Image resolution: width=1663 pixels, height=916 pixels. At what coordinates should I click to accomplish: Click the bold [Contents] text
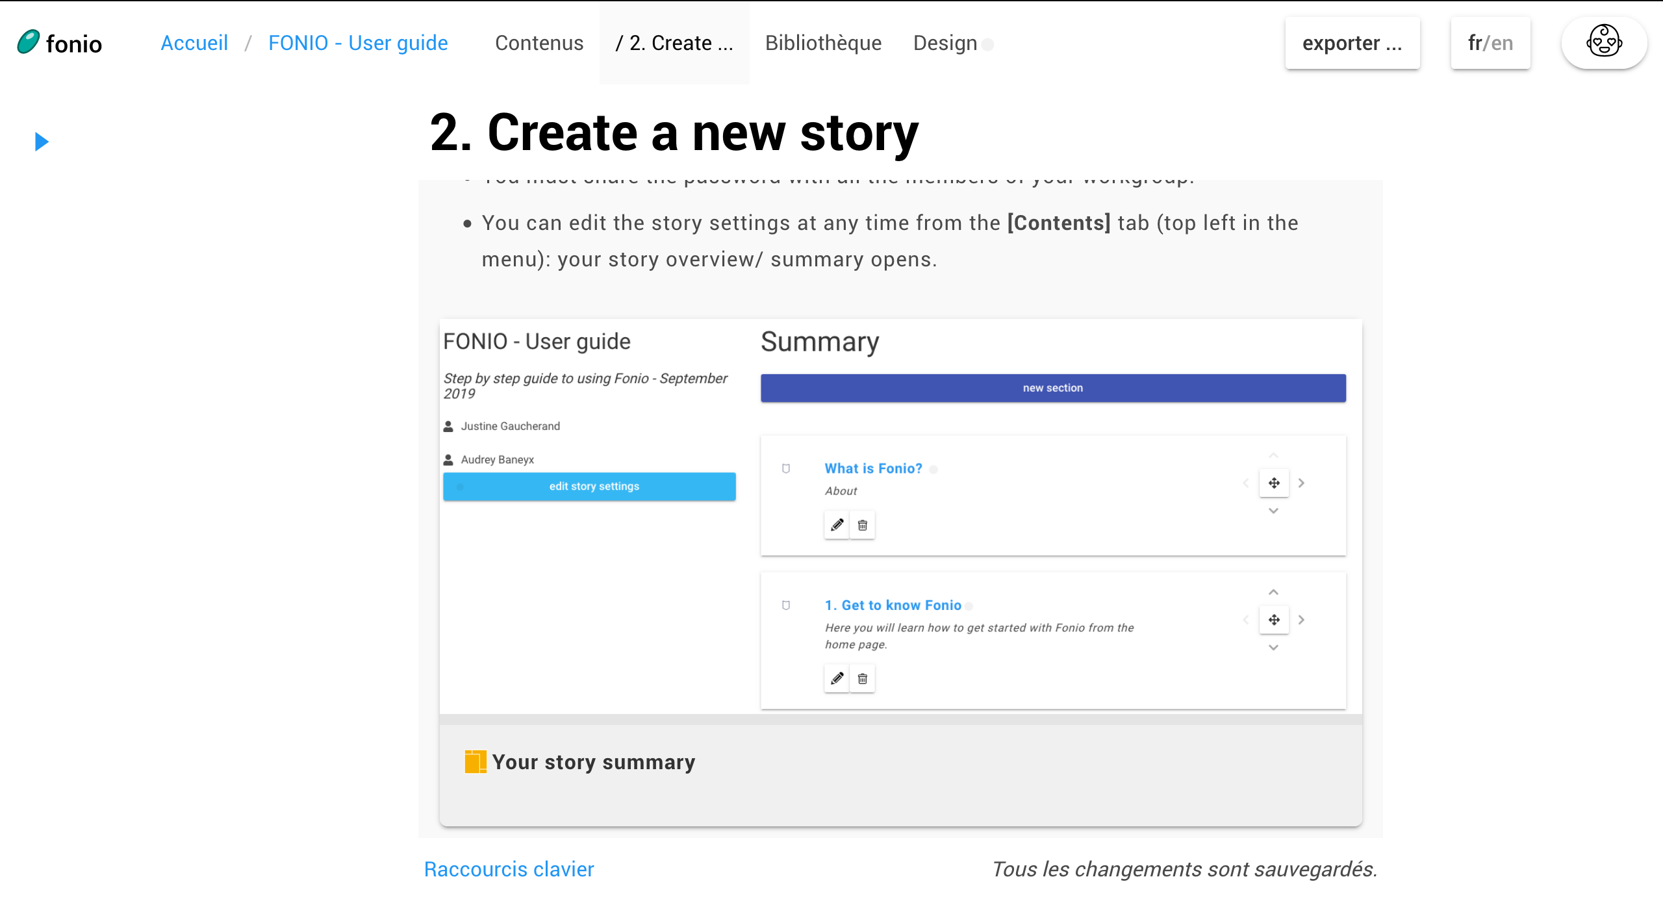(1059, 223)
